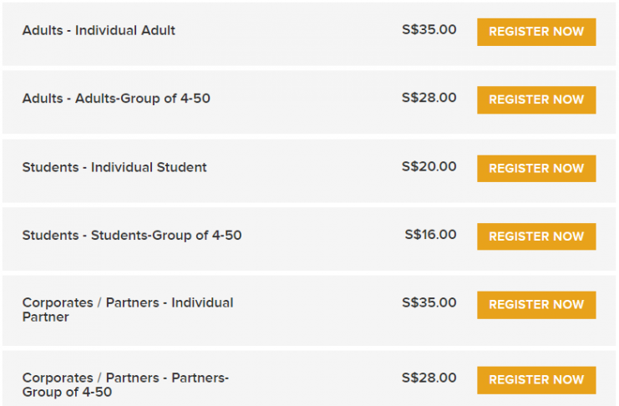
Task: Register for the Individual Student ticket
Action: coord(536,169)
